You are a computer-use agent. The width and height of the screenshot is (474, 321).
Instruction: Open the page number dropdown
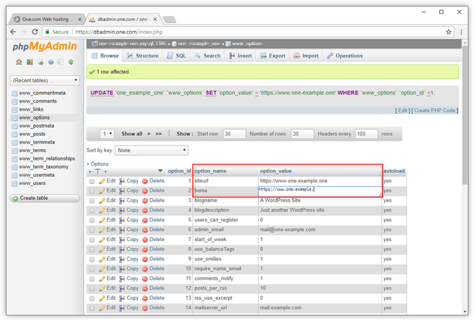(x=107, y=134)
